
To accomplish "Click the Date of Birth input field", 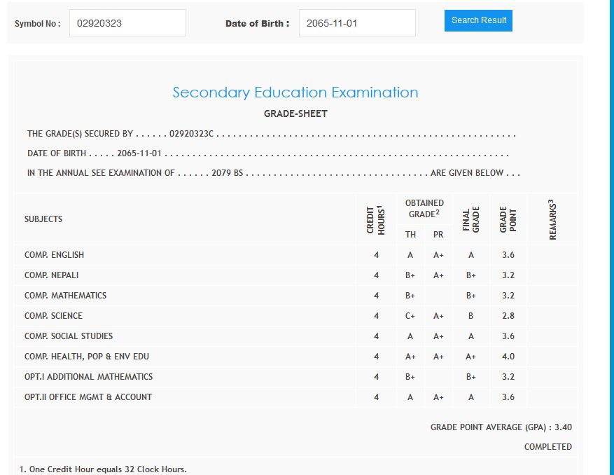I will point(356,23).
